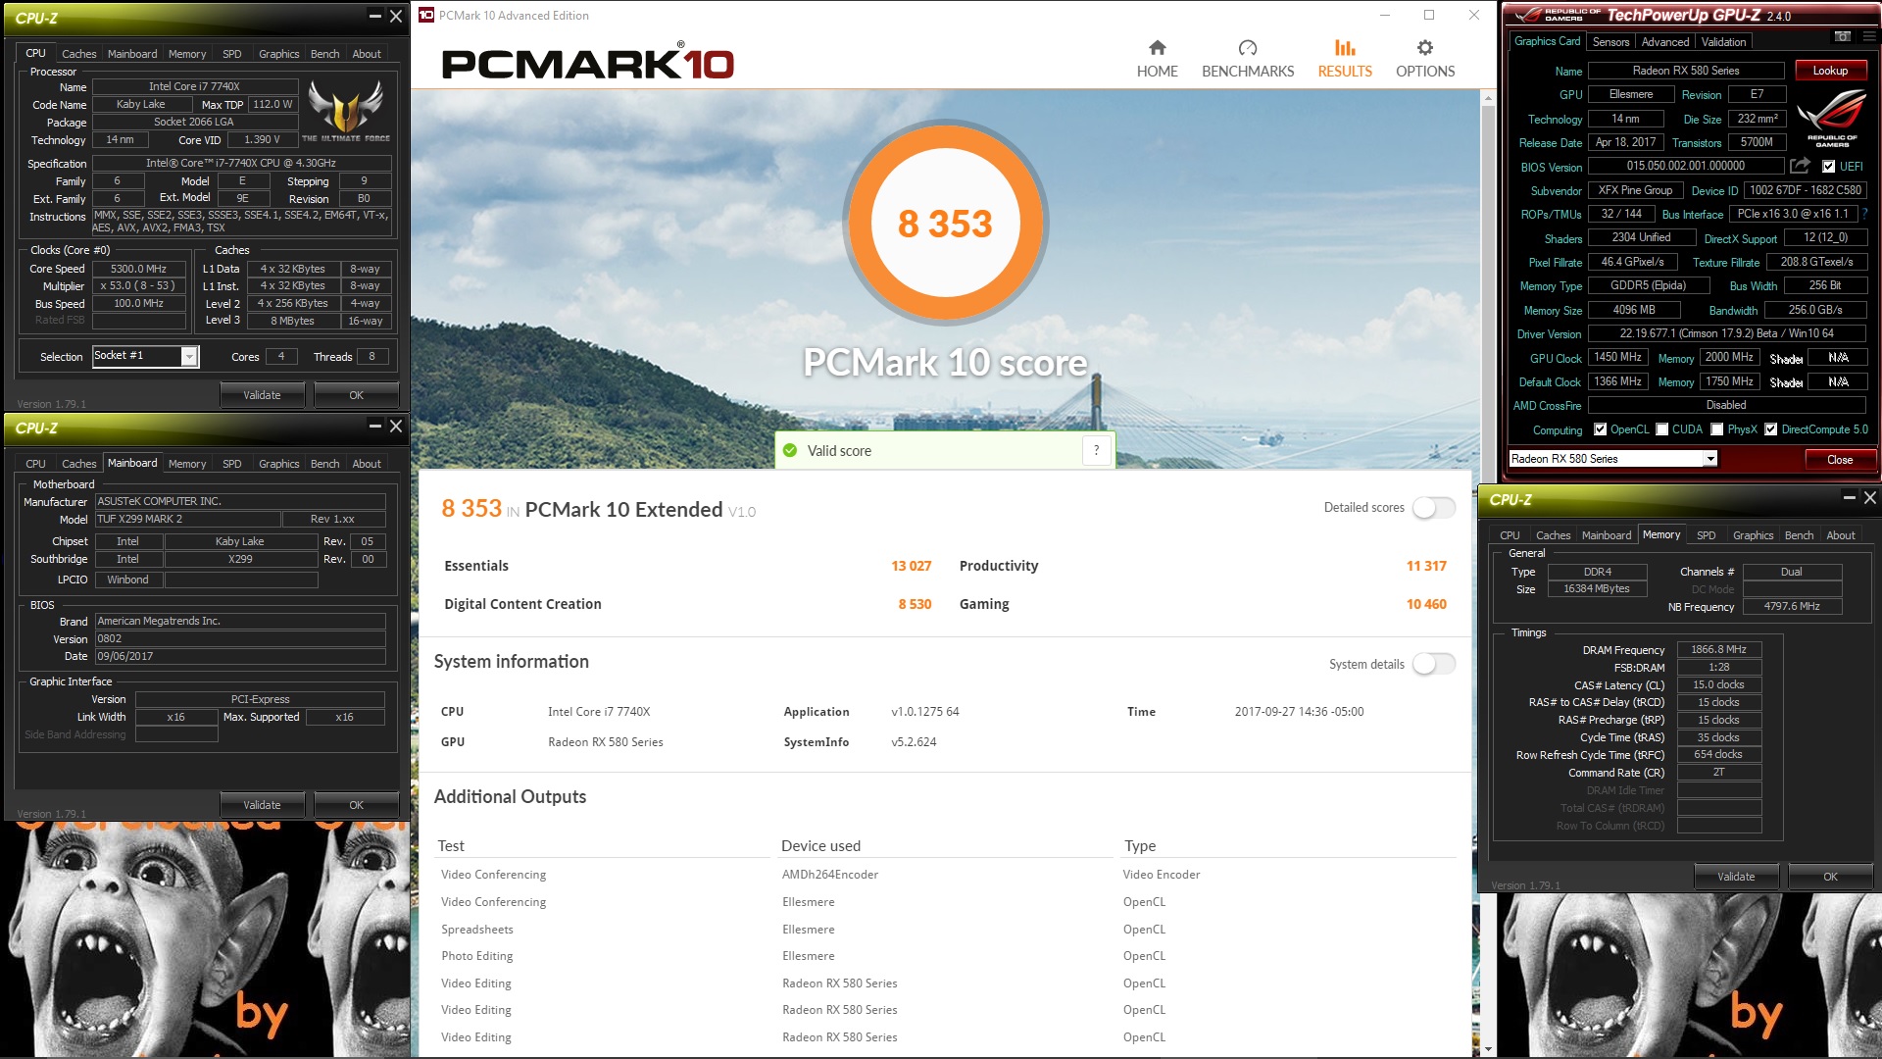The height and width of the screenshot is (1059, 1882).
Task: Click the DRAM Frequency 1866.8 MHz field
Action: click(x=1719, y=649)
